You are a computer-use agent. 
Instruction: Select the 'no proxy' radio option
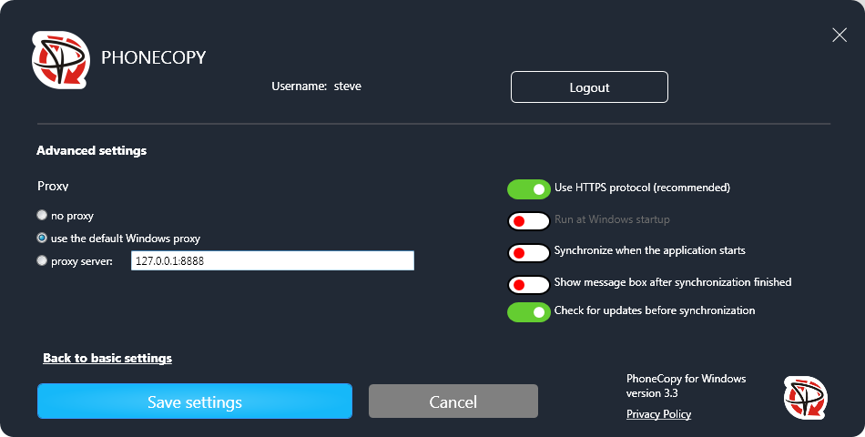[42, 216]
